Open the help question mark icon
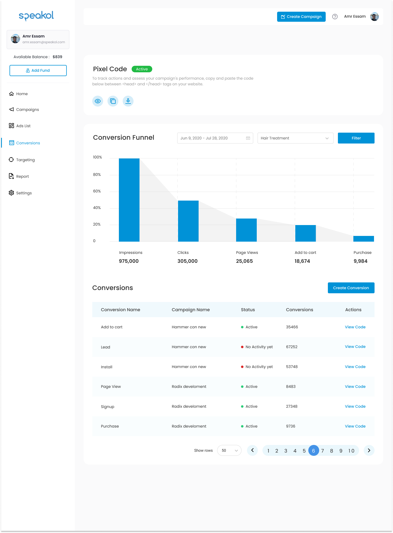393x533 pixels. pos(335,17)
